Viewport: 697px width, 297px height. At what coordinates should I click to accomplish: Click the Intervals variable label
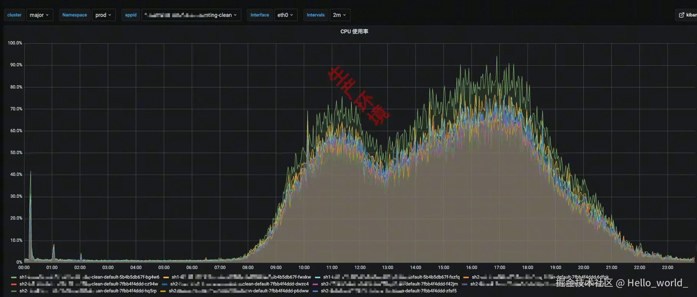click(x=316, y=15)
